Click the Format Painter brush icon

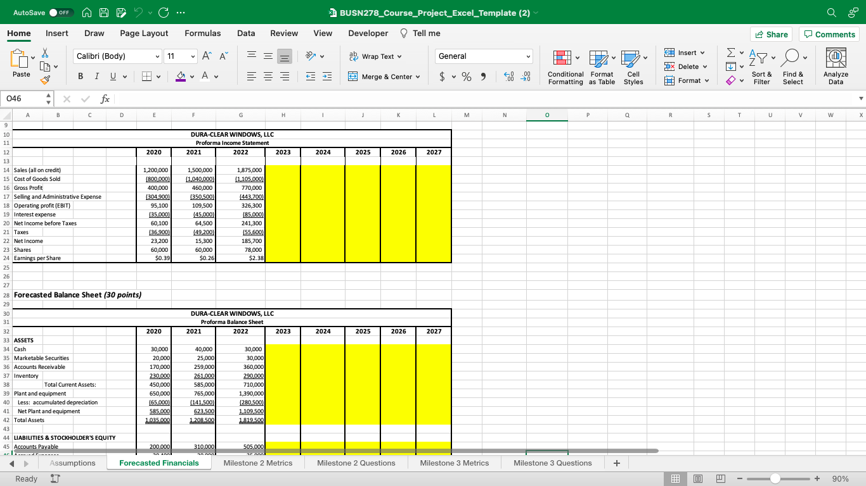click(x=44, y=80)
